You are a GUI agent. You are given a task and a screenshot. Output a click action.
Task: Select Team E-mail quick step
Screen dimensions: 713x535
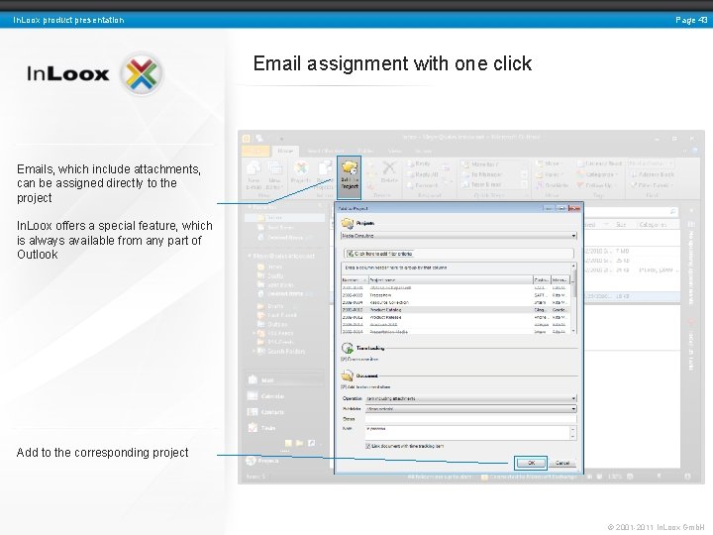coord(482,184)
